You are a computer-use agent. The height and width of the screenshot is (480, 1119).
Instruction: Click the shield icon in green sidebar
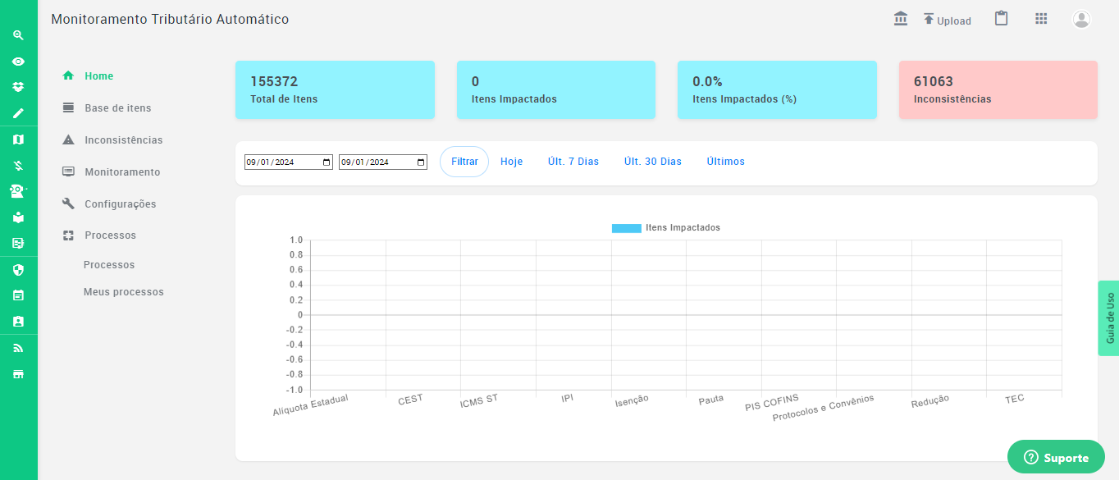pyautogui.click(x=18, y=269)
